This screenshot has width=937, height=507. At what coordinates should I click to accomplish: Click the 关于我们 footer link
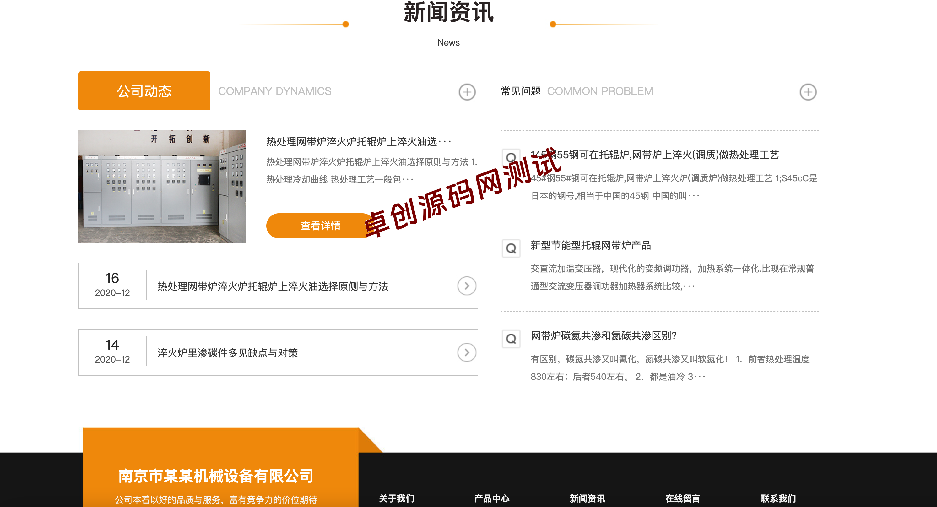point(397,498)
